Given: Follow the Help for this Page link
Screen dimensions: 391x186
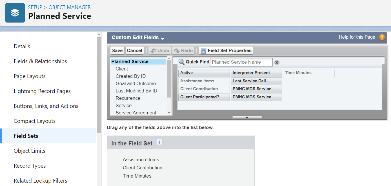Looking at the screenshot, I should (x=357, y=37).
